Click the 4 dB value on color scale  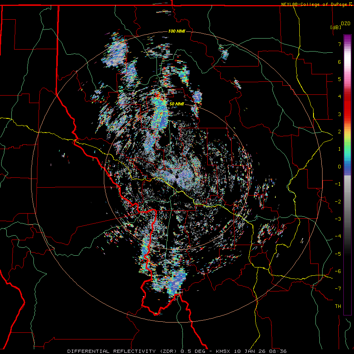point(339,97)
